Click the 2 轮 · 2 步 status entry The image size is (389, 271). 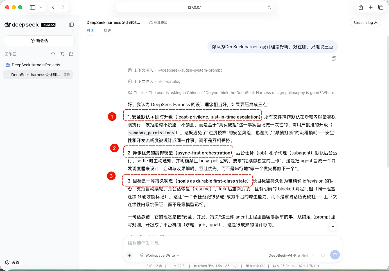click(154, 266)
